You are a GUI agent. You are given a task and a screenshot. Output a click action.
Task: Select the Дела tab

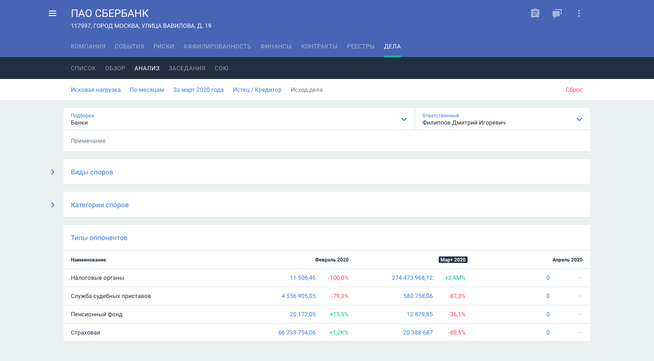pyautogui.click(x=393, y=46)
